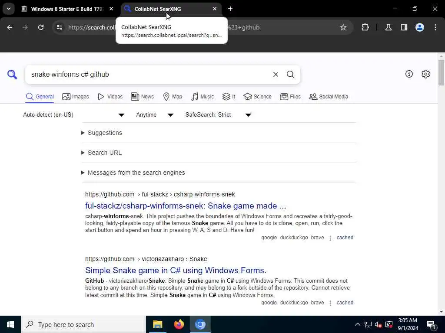View site information icon in address bar
This screenshot has width=445, height=333.
60,27
